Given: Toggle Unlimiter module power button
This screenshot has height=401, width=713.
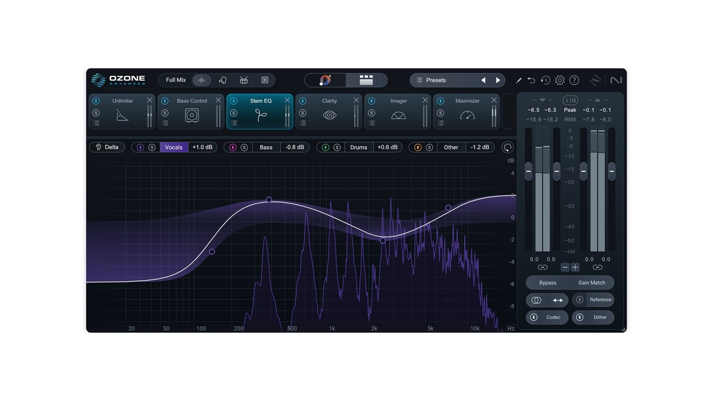Looking at the screenshot, I should click(96, 101).
